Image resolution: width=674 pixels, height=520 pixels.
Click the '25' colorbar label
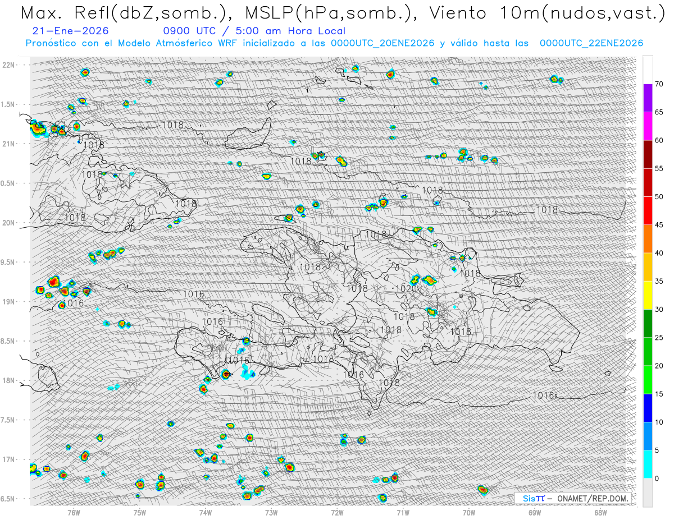point(659,338)
